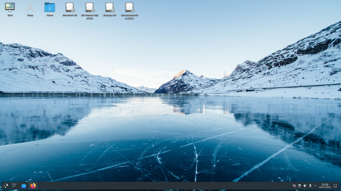Launch System Settings from the taskbar
The height and width of the screenshot is (191, 341).
[x=14, y=186]
